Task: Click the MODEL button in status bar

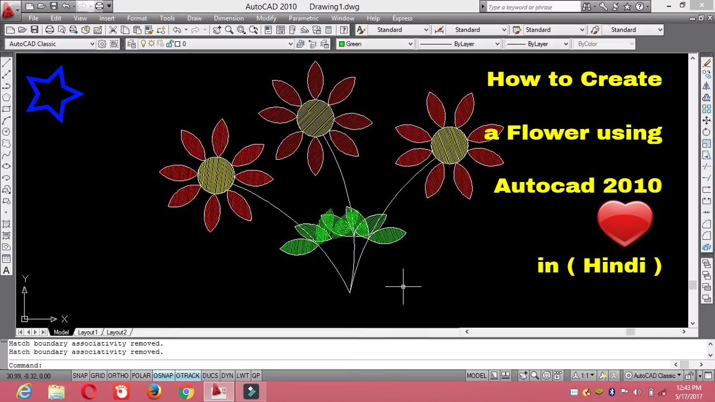Action: coord(476,376)
